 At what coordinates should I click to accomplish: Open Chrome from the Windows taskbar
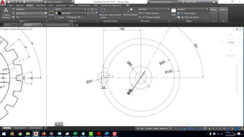click(20, 134)
